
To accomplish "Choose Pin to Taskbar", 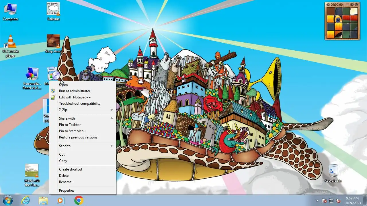I will [x=83, y=125].
